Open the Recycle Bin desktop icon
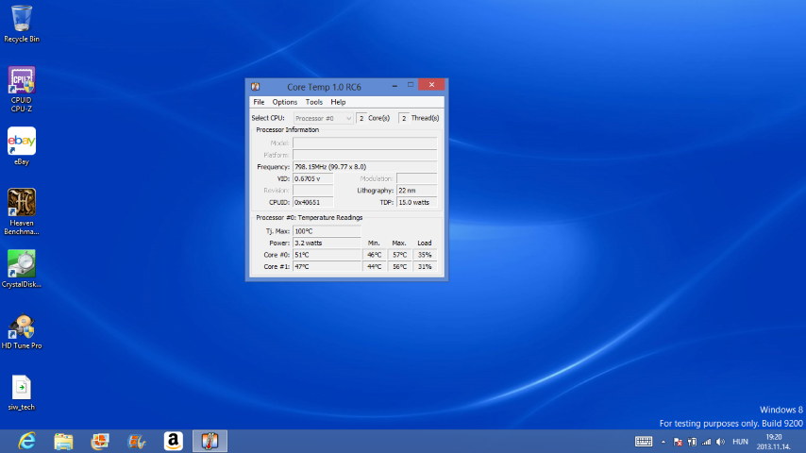This screenshot has width=806, height=453. pos(22,21)
